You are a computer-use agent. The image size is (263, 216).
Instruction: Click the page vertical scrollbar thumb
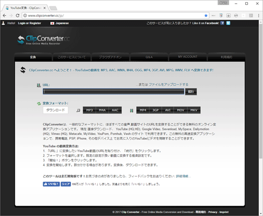(261, 91)
